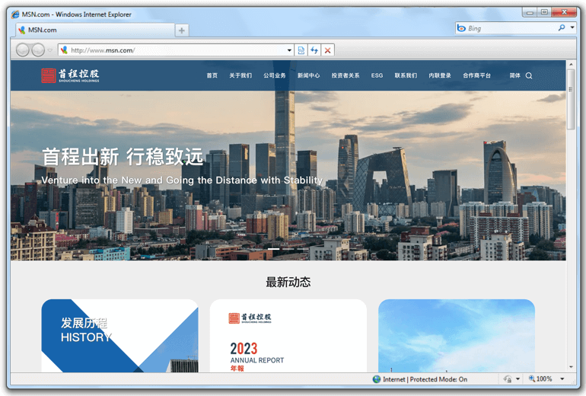Click the Compatibility View page icon
The width and height of the screenshot is (586, 396).
pyautogui.click(x=301, y=50)
